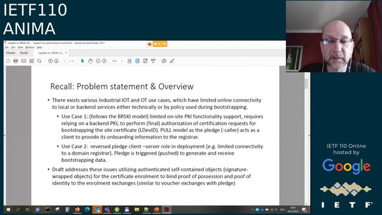Open the Windows Start menu
Screen dimensions: 382x215
click(x=8, y=210)
